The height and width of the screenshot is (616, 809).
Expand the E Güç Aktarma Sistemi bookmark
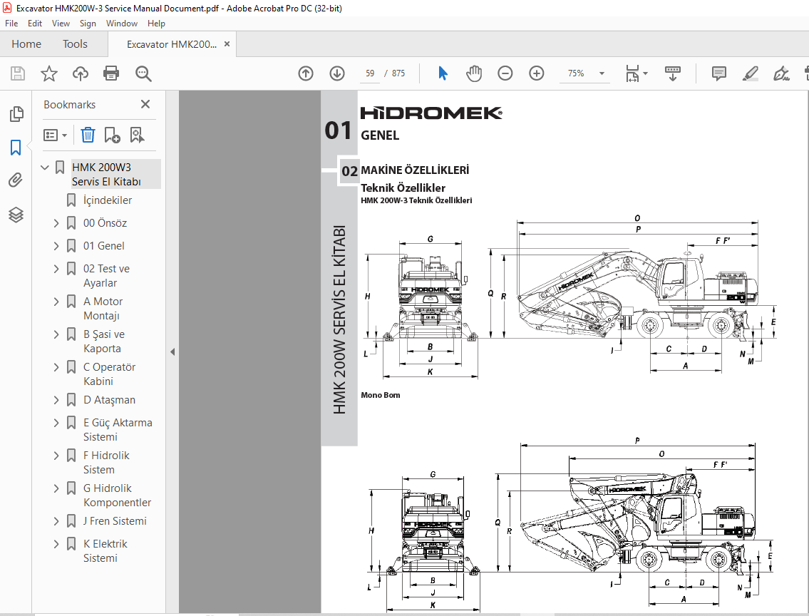coord(56,423)
